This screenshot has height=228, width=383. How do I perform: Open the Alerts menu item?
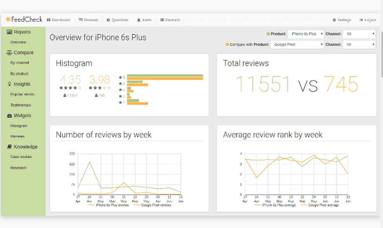[x=144, y=20]
